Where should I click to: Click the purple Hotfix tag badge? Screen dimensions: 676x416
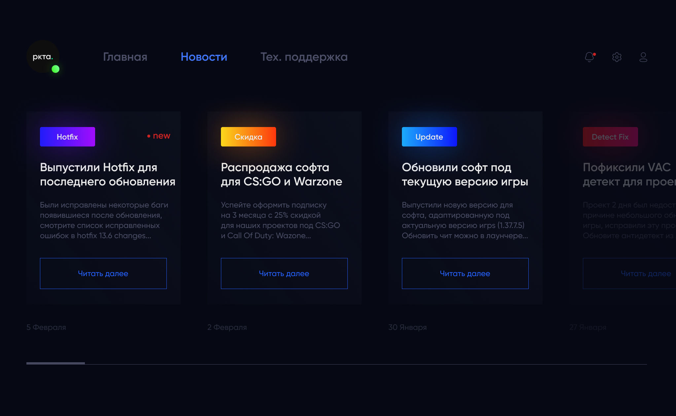click(67, 137)
